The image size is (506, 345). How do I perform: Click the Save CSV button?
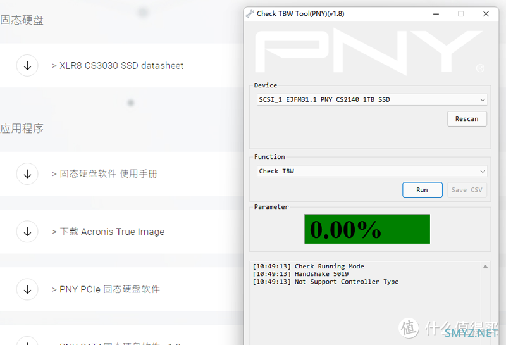tap(467, 190)
